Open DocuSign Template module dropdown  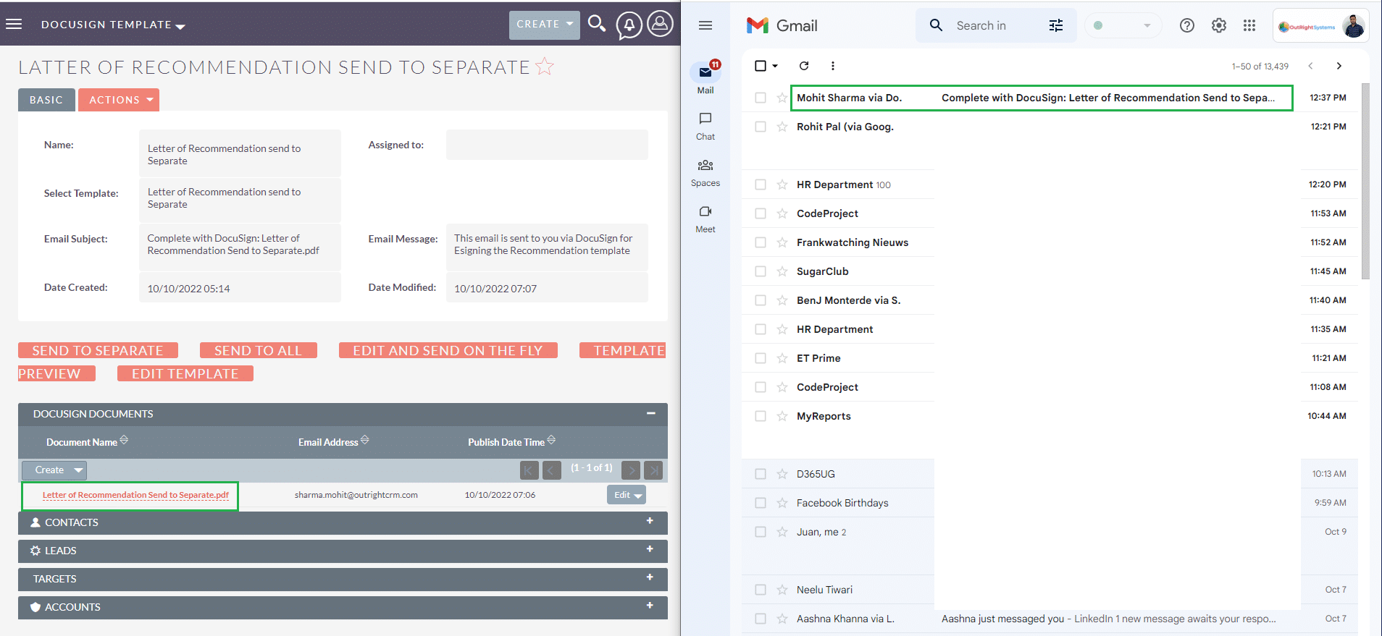[x=113, y=25]
